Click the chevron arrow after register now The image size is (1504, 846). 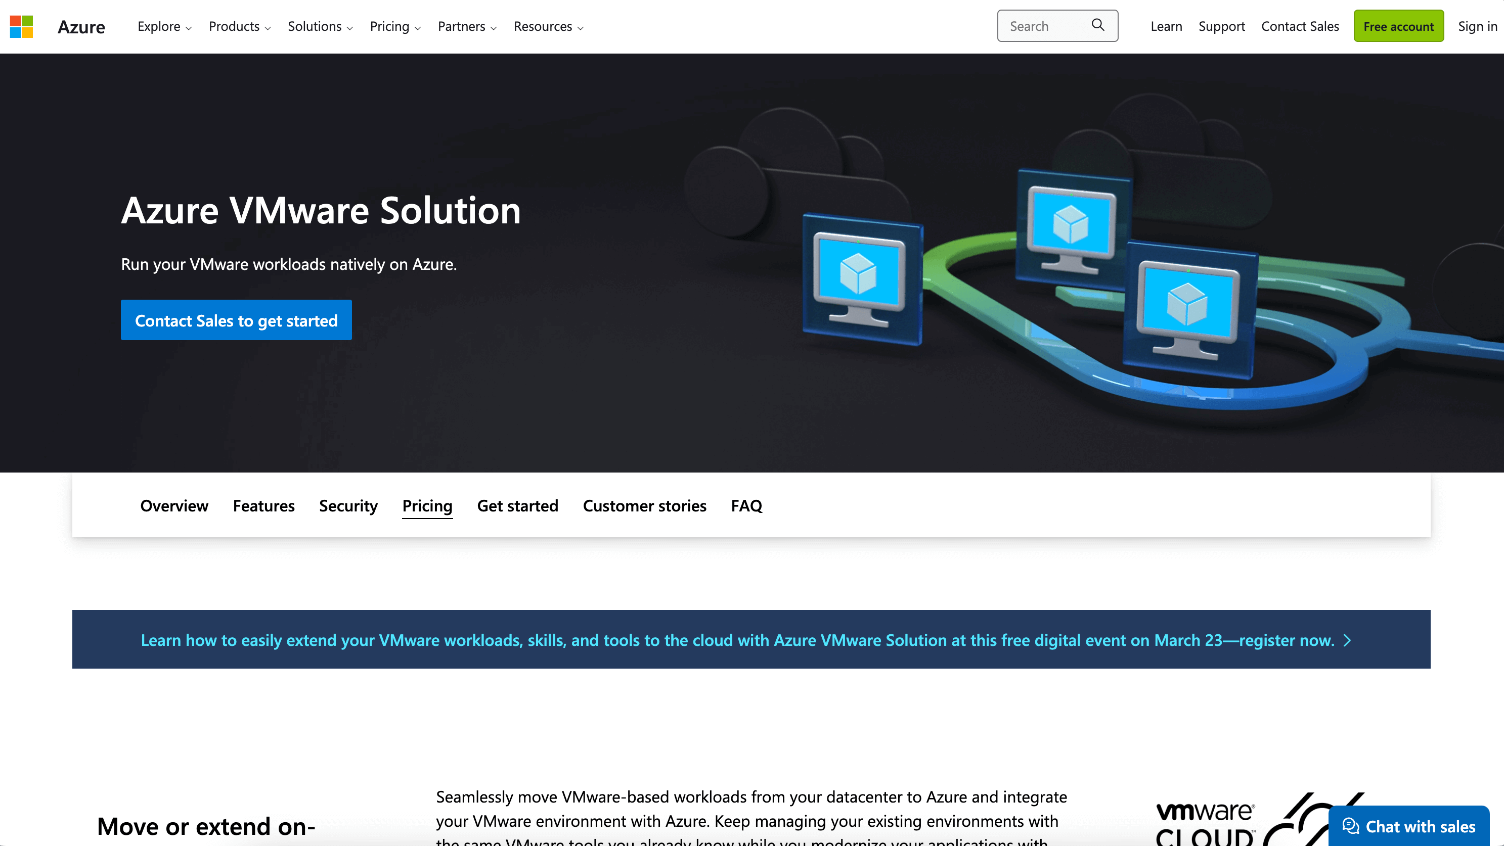click(1348, 641)
